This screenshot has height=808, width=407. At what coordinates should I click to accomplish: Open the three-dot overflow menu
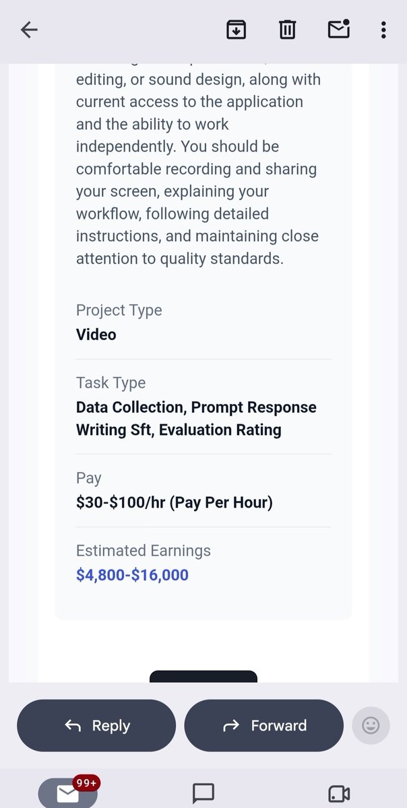tap(383, 30)
